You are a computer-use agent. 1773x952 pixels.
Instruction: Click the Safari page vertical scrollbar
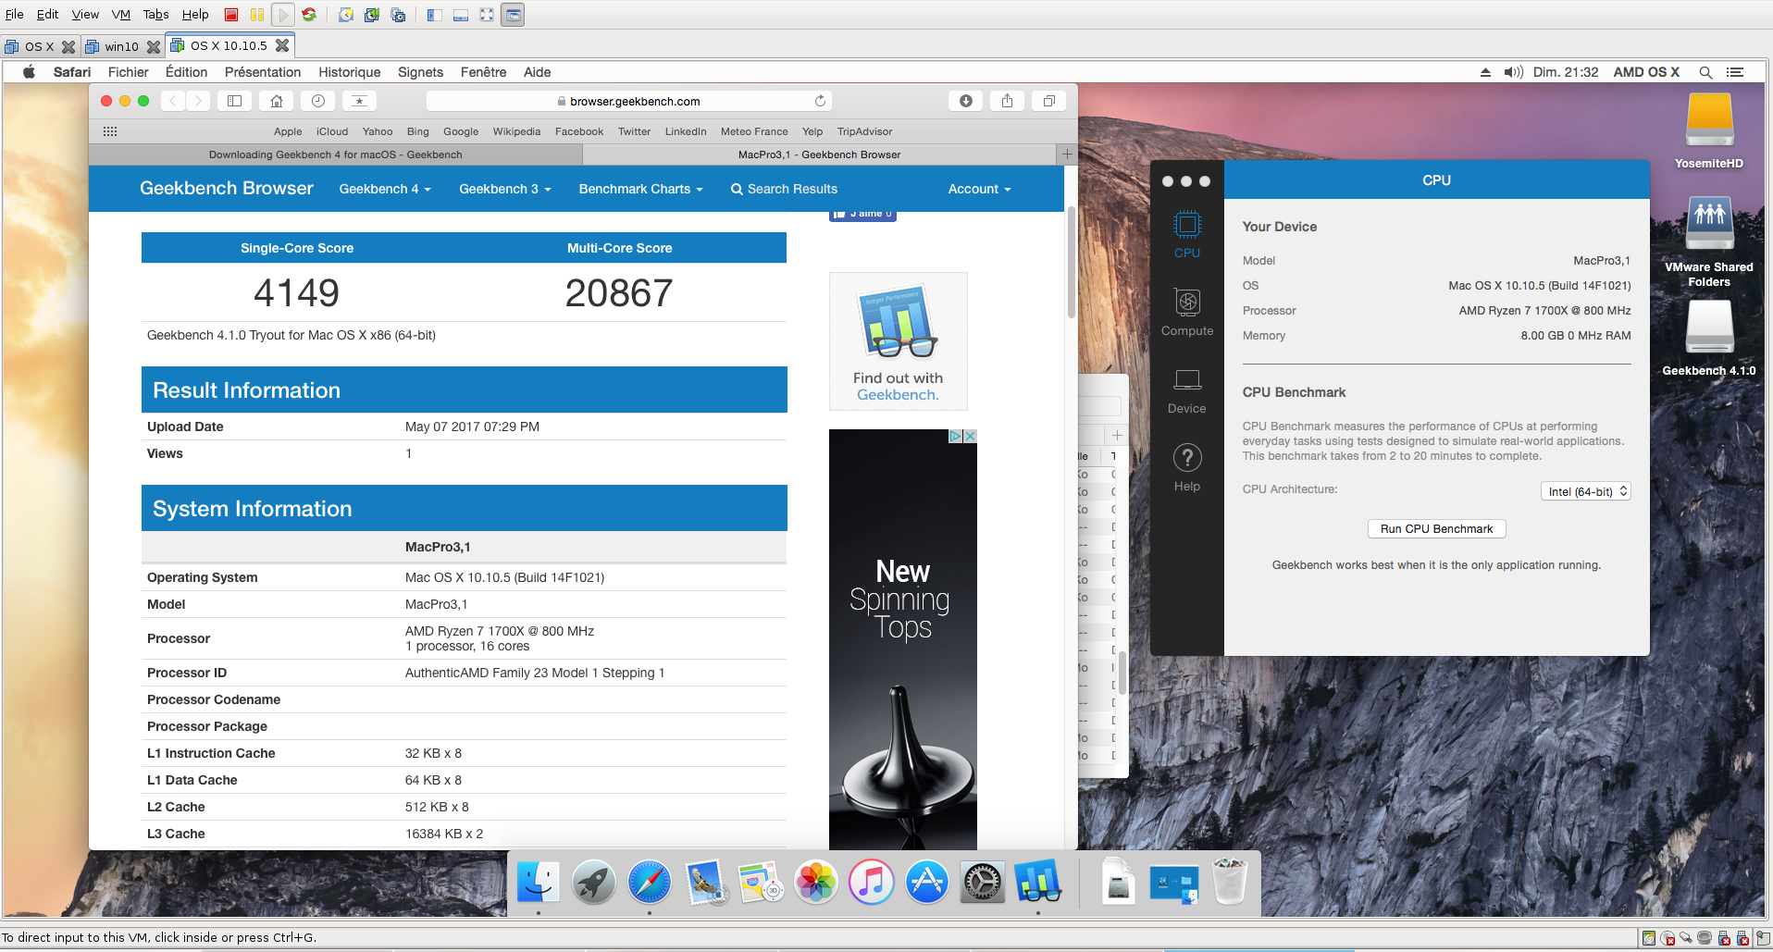(x=1072, y=263)
